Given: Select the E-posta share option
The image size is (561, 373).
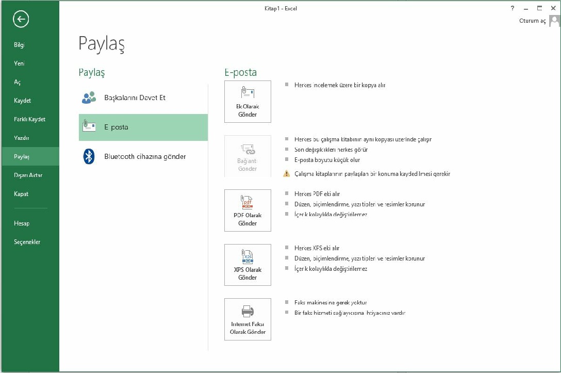Looking at the screenshot, I should click(143, 127).
